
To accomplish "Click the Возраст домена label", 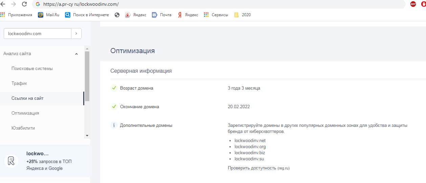I will click(x=137, y=88).
